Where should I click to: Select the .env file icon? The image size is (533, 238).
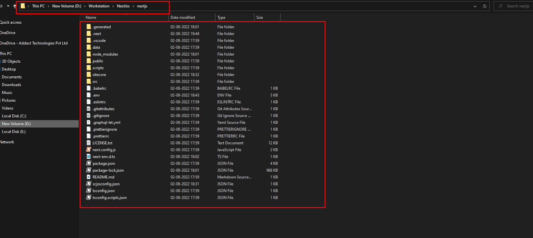pyautogui.click(x=89, y=95)
